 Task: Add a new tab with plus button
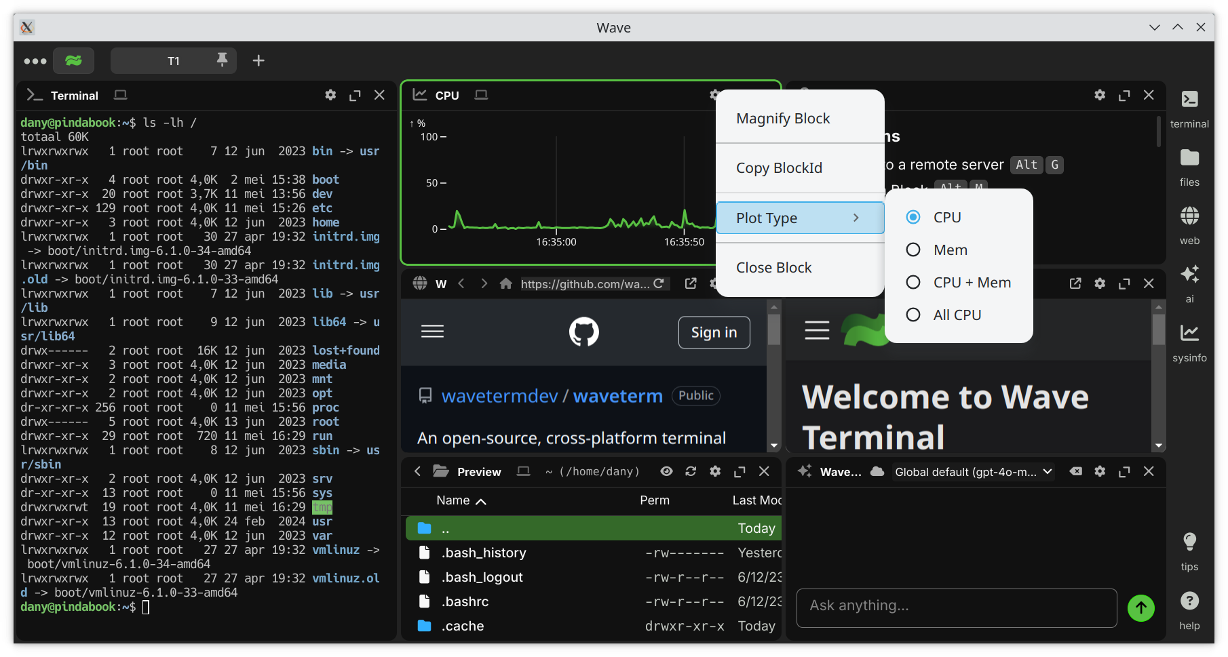coord(258,61)
